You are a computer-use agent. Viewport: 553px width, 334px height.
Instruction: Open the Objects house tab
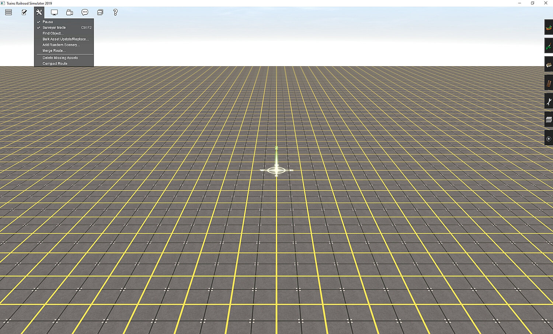tap(549, 65)
